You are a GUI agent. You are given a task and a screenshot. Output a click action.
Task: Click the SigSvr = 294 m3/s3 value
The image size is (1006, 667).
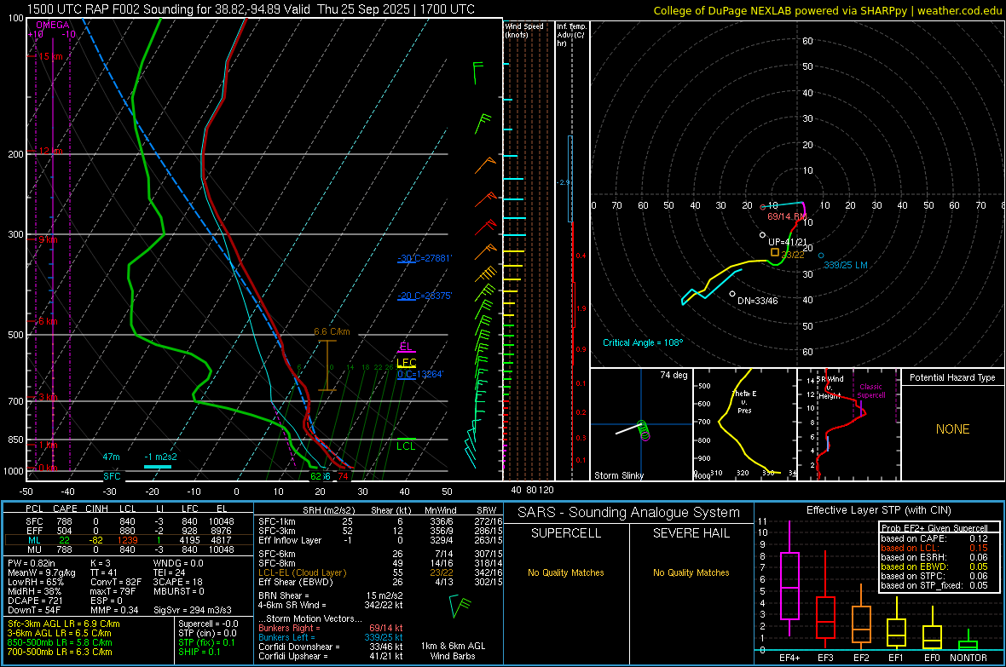pyautogui.click(x=192, y=610)
